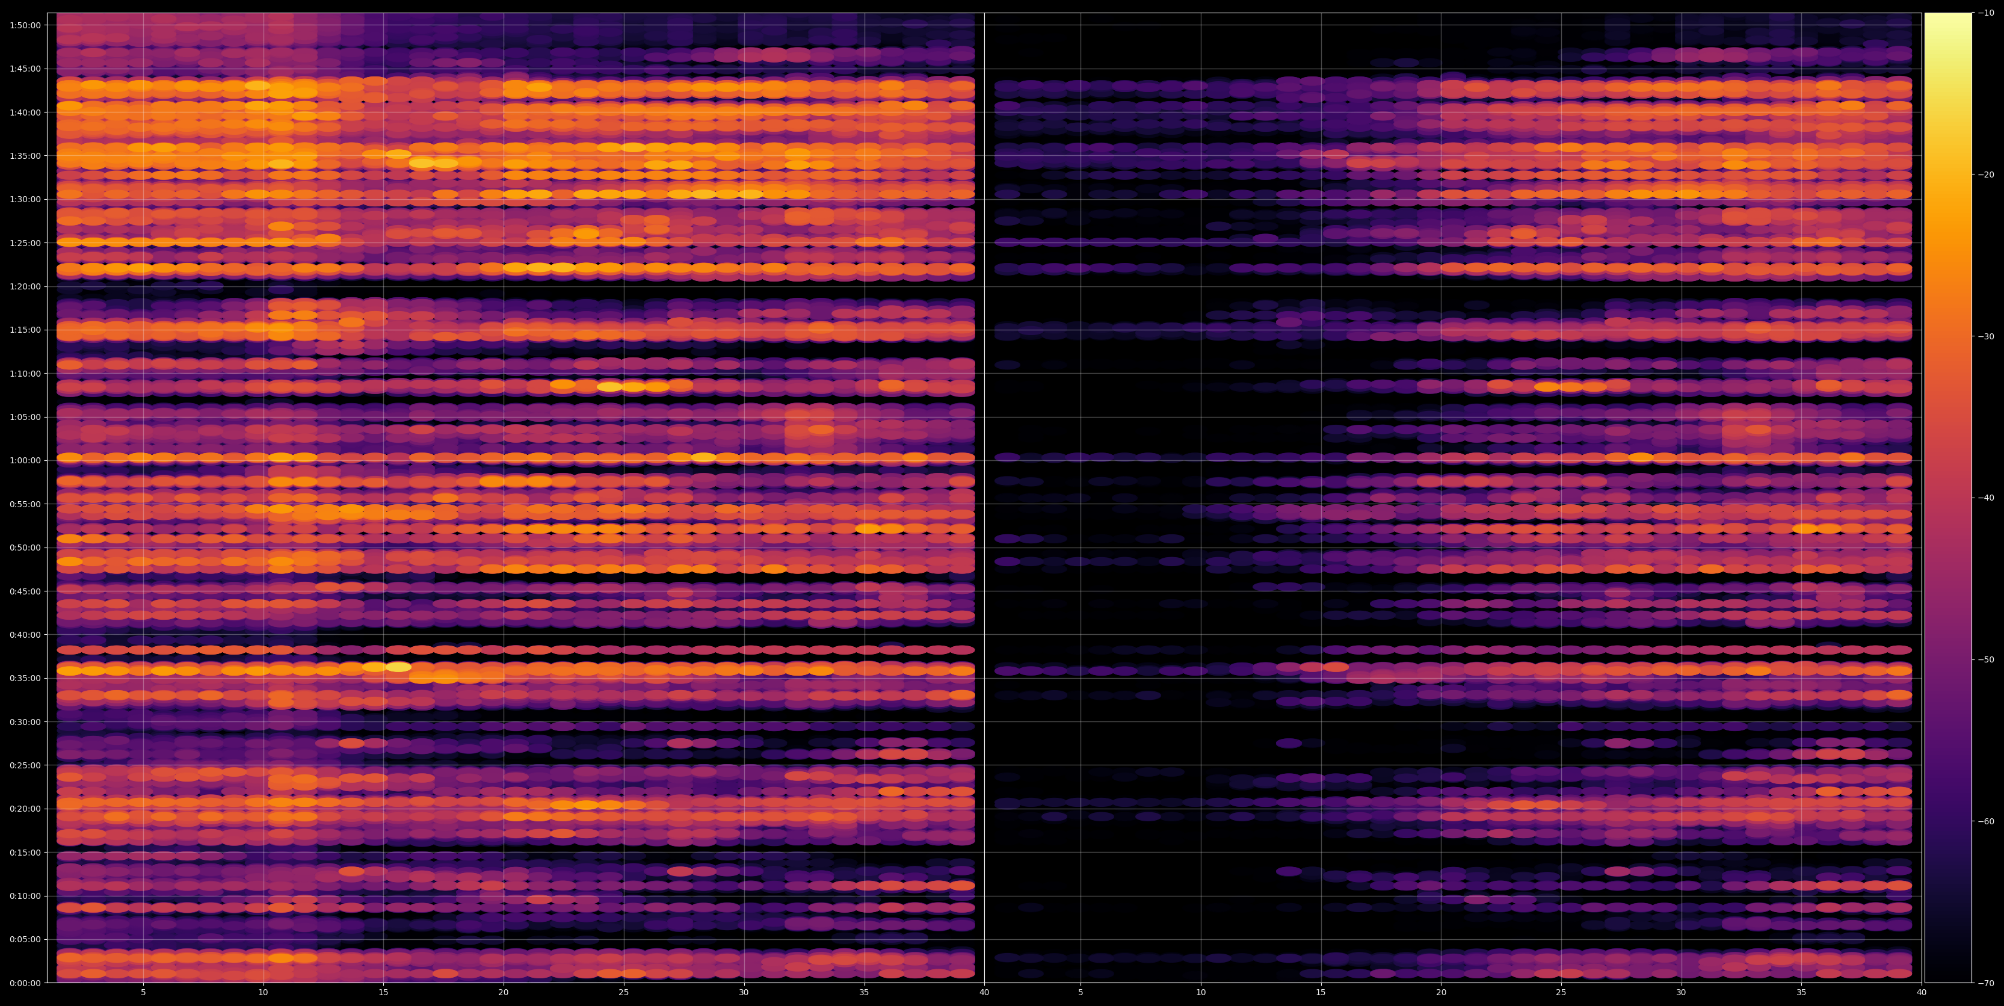
Task: Select the 0:10:00 tick label
Action: [x=25, y=896]
